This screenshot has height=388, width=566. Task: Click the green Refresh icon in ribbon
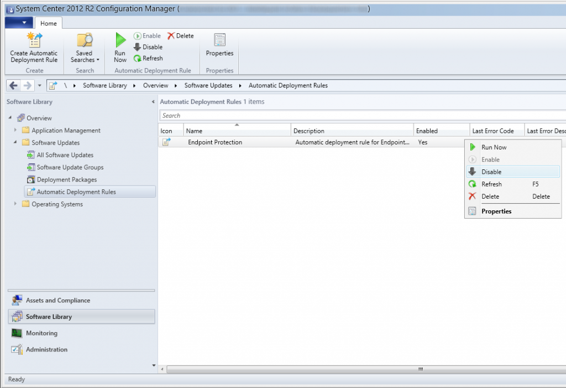pyautogui.click(x=137, y=58)
